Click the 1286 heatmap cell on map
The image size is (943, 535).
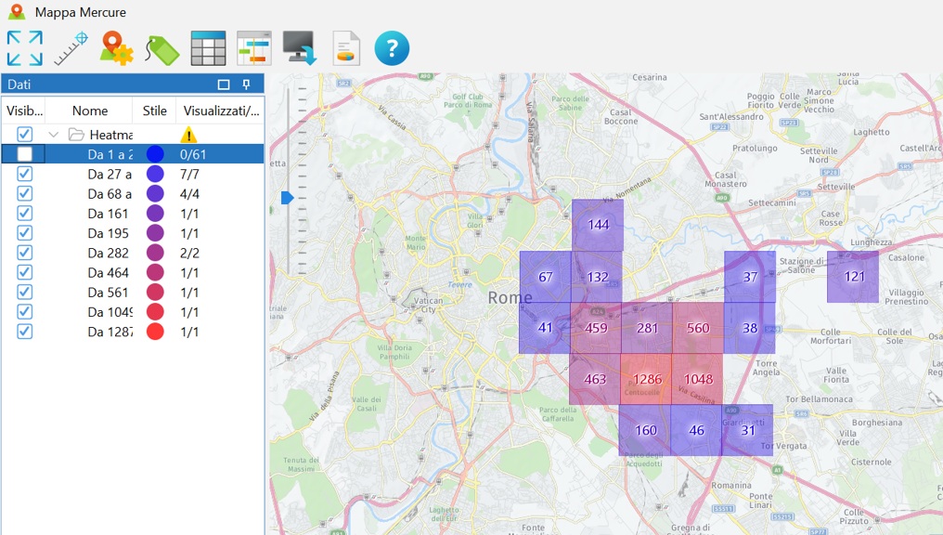point(646,379)
